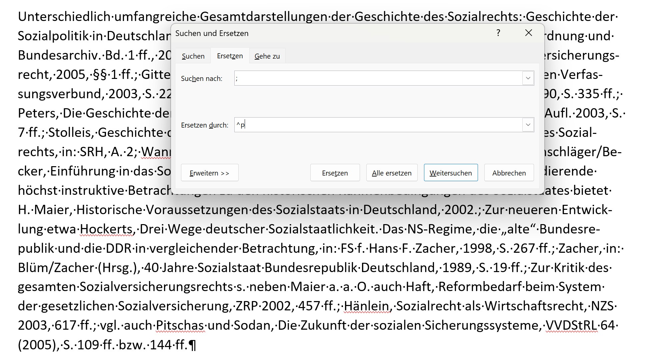Click the dialog title Suchen und Ersetzen

pyautogui.click(x=212, y=33)
